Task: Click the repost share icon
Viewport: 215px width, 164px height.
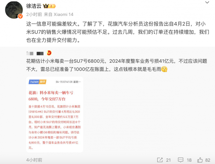Action: [160, 160]
